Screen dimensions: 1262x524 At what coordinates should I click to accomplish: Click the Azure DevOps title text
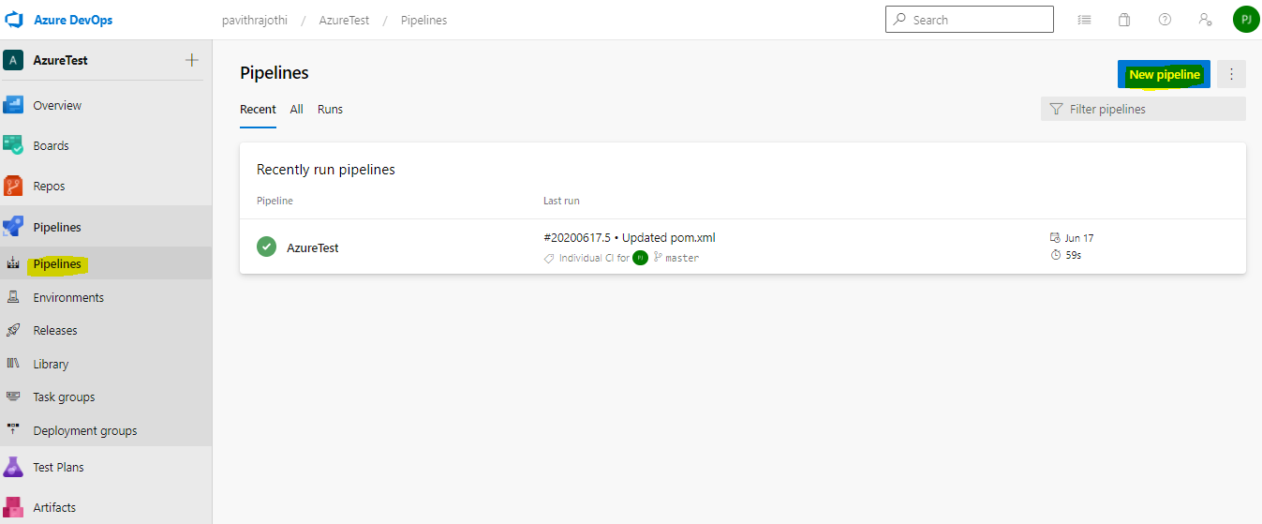73,20
